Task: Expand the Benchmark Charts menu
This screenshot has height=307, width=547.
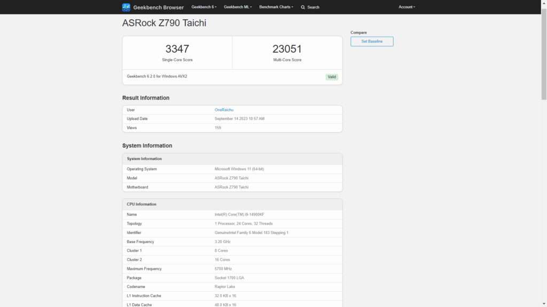Action: (x=276, y=7)
